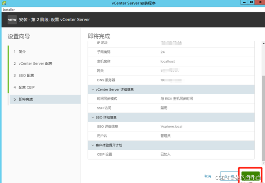Click the vCenter installer app icon in title bar
Image resolution: width=265 pixels, height=183 pixels.
[x=4, y=3]
